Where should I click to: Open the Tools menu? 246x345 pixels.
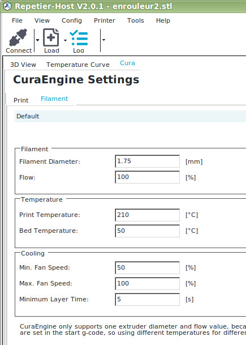click(136, 20)
